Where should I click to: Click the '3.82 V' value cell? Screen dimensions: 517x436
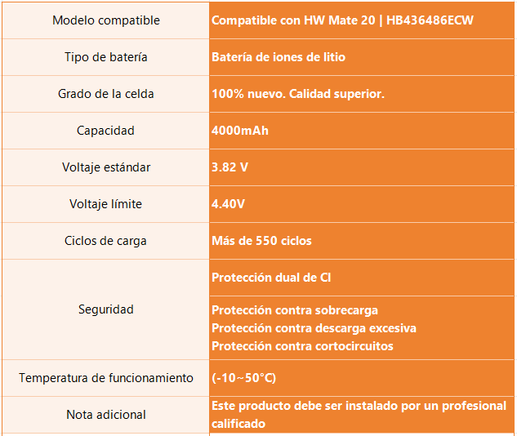[362, 167]
